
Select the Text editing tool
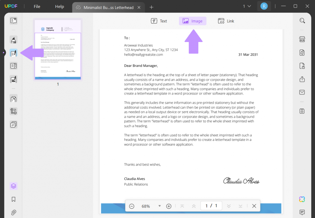click(159, 21)
